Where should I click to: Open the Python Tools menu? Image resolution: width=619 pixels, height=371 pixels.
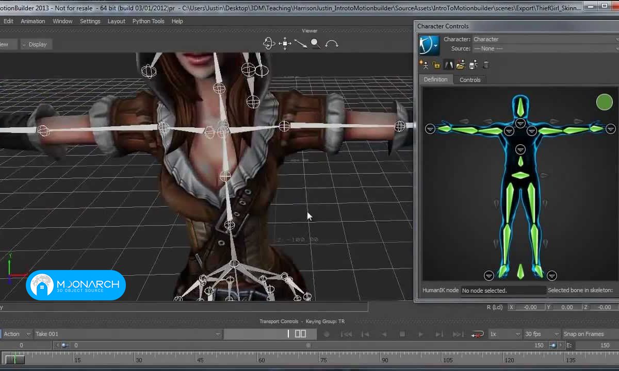(x=148, y=21)
